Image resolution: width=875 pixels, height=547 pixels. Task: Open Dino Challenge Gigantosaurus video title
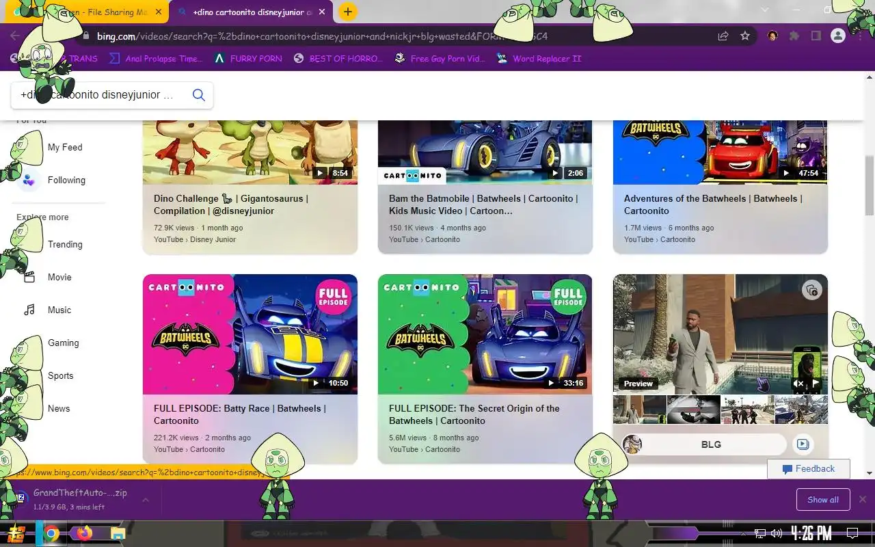coord(231,204)
